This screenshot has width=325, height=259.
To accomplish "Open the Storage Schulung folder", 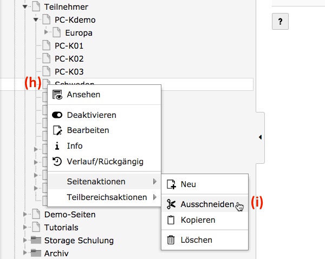I will [71, 241].
